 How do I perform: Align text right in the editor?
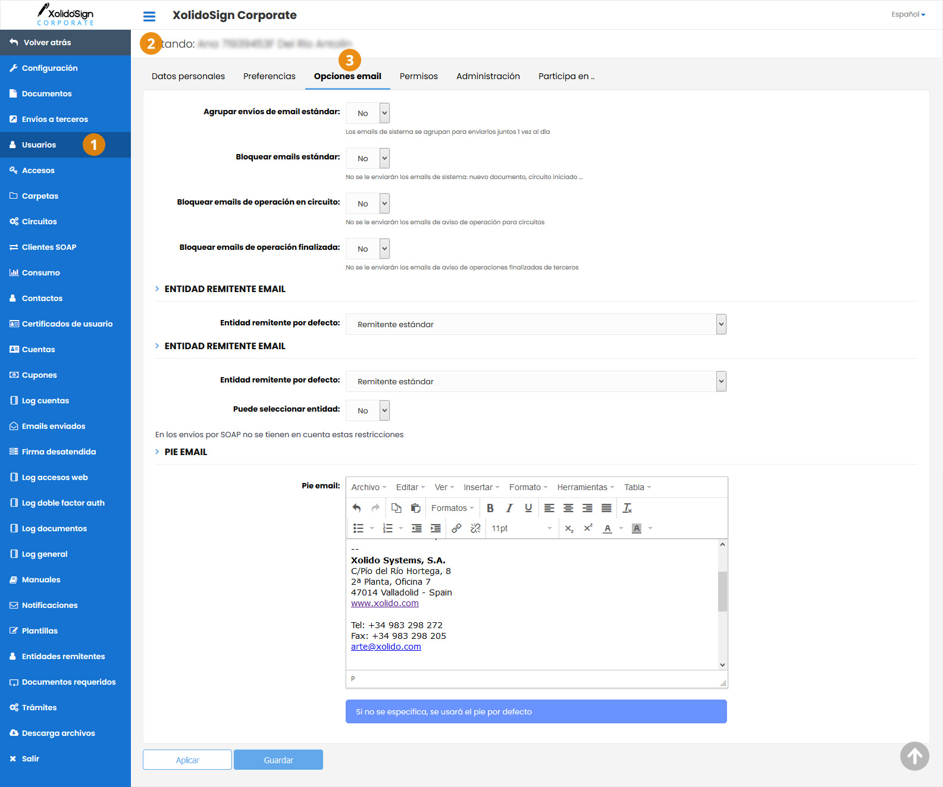click(587, 508)
